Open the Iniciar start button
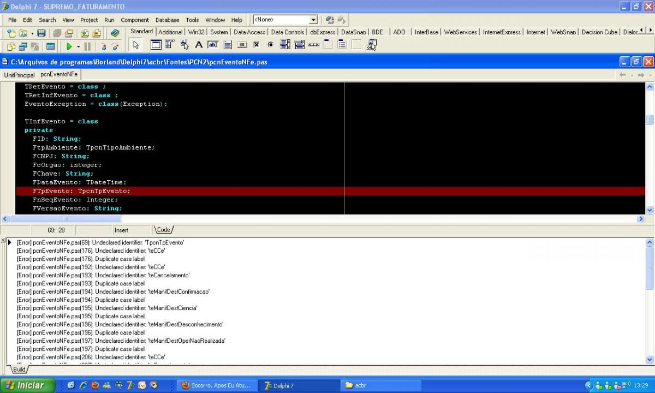The height and width of the screenshot is (393, 655). point(28,385)
